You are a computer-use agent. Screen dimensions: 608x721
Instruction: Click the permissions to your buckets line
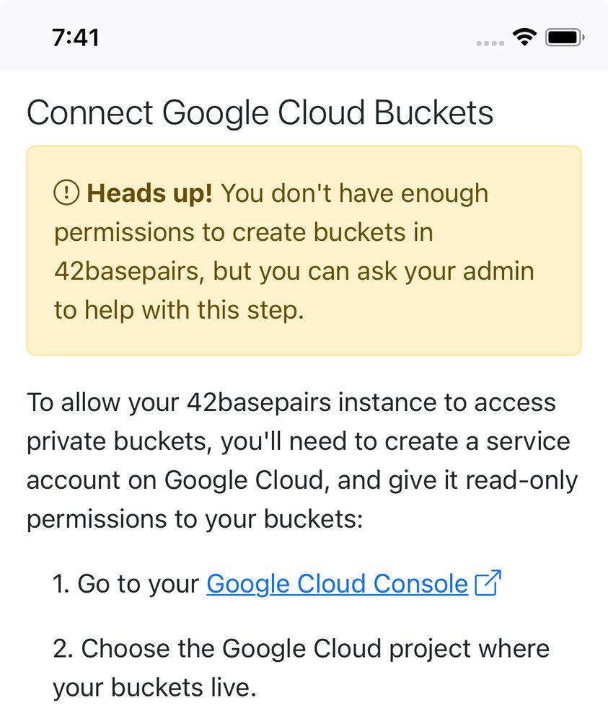[195, 520]
